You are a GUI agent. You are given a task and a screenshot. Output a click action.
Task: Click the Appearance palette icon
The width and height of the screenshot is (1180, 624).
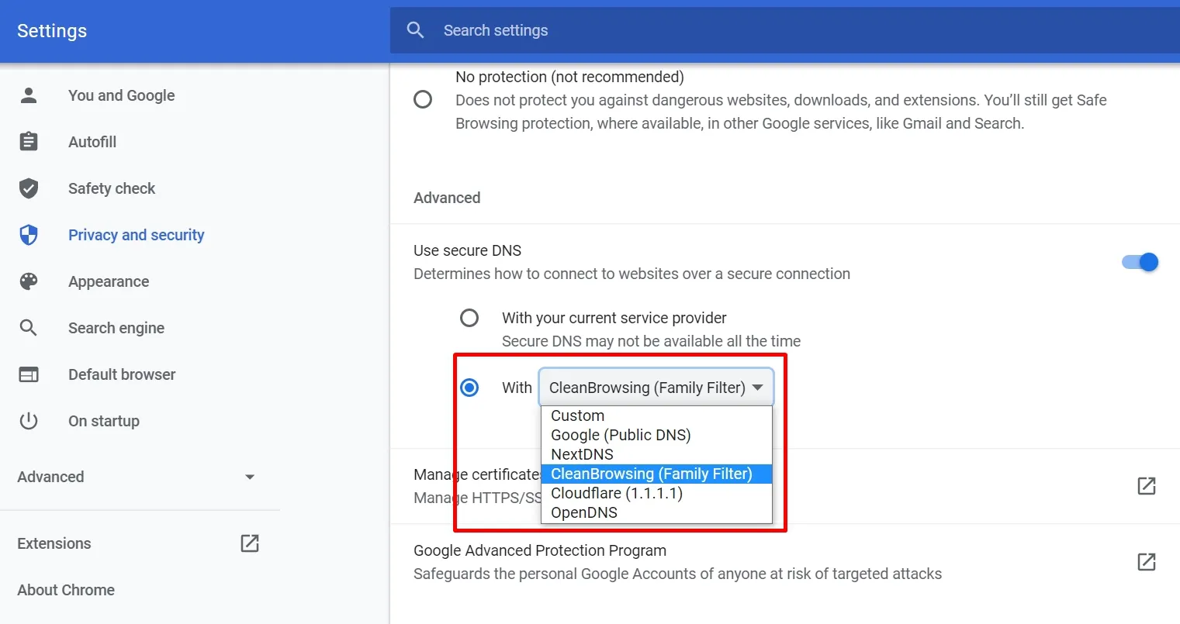tap(29, 281)
